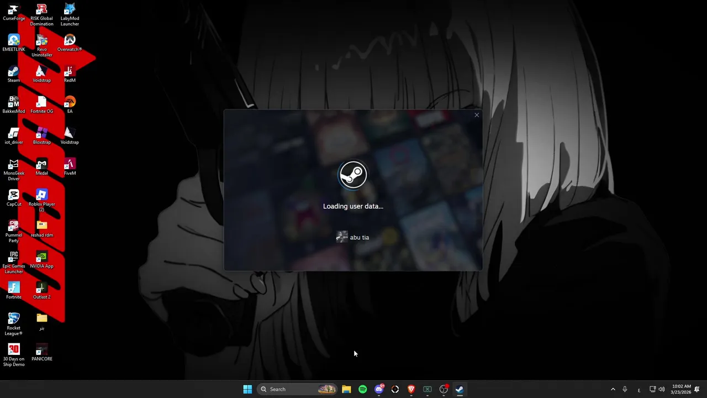
Task: Open Brave browser from the taskbar
Action: [x=411, y=389]
